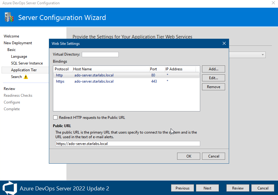The image size is (278, 195).
Task: Click the Review button in the footer
Action: (238, 188)
